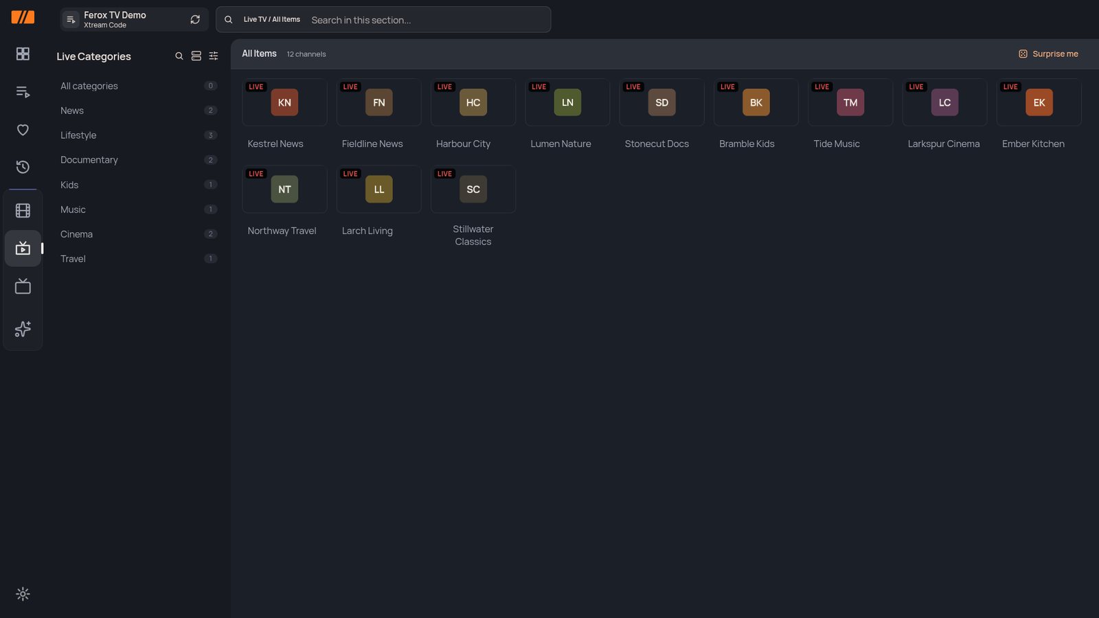Click the "Live Categories" heading text
The image size is (1099, 618).
(x=93, y=56)
